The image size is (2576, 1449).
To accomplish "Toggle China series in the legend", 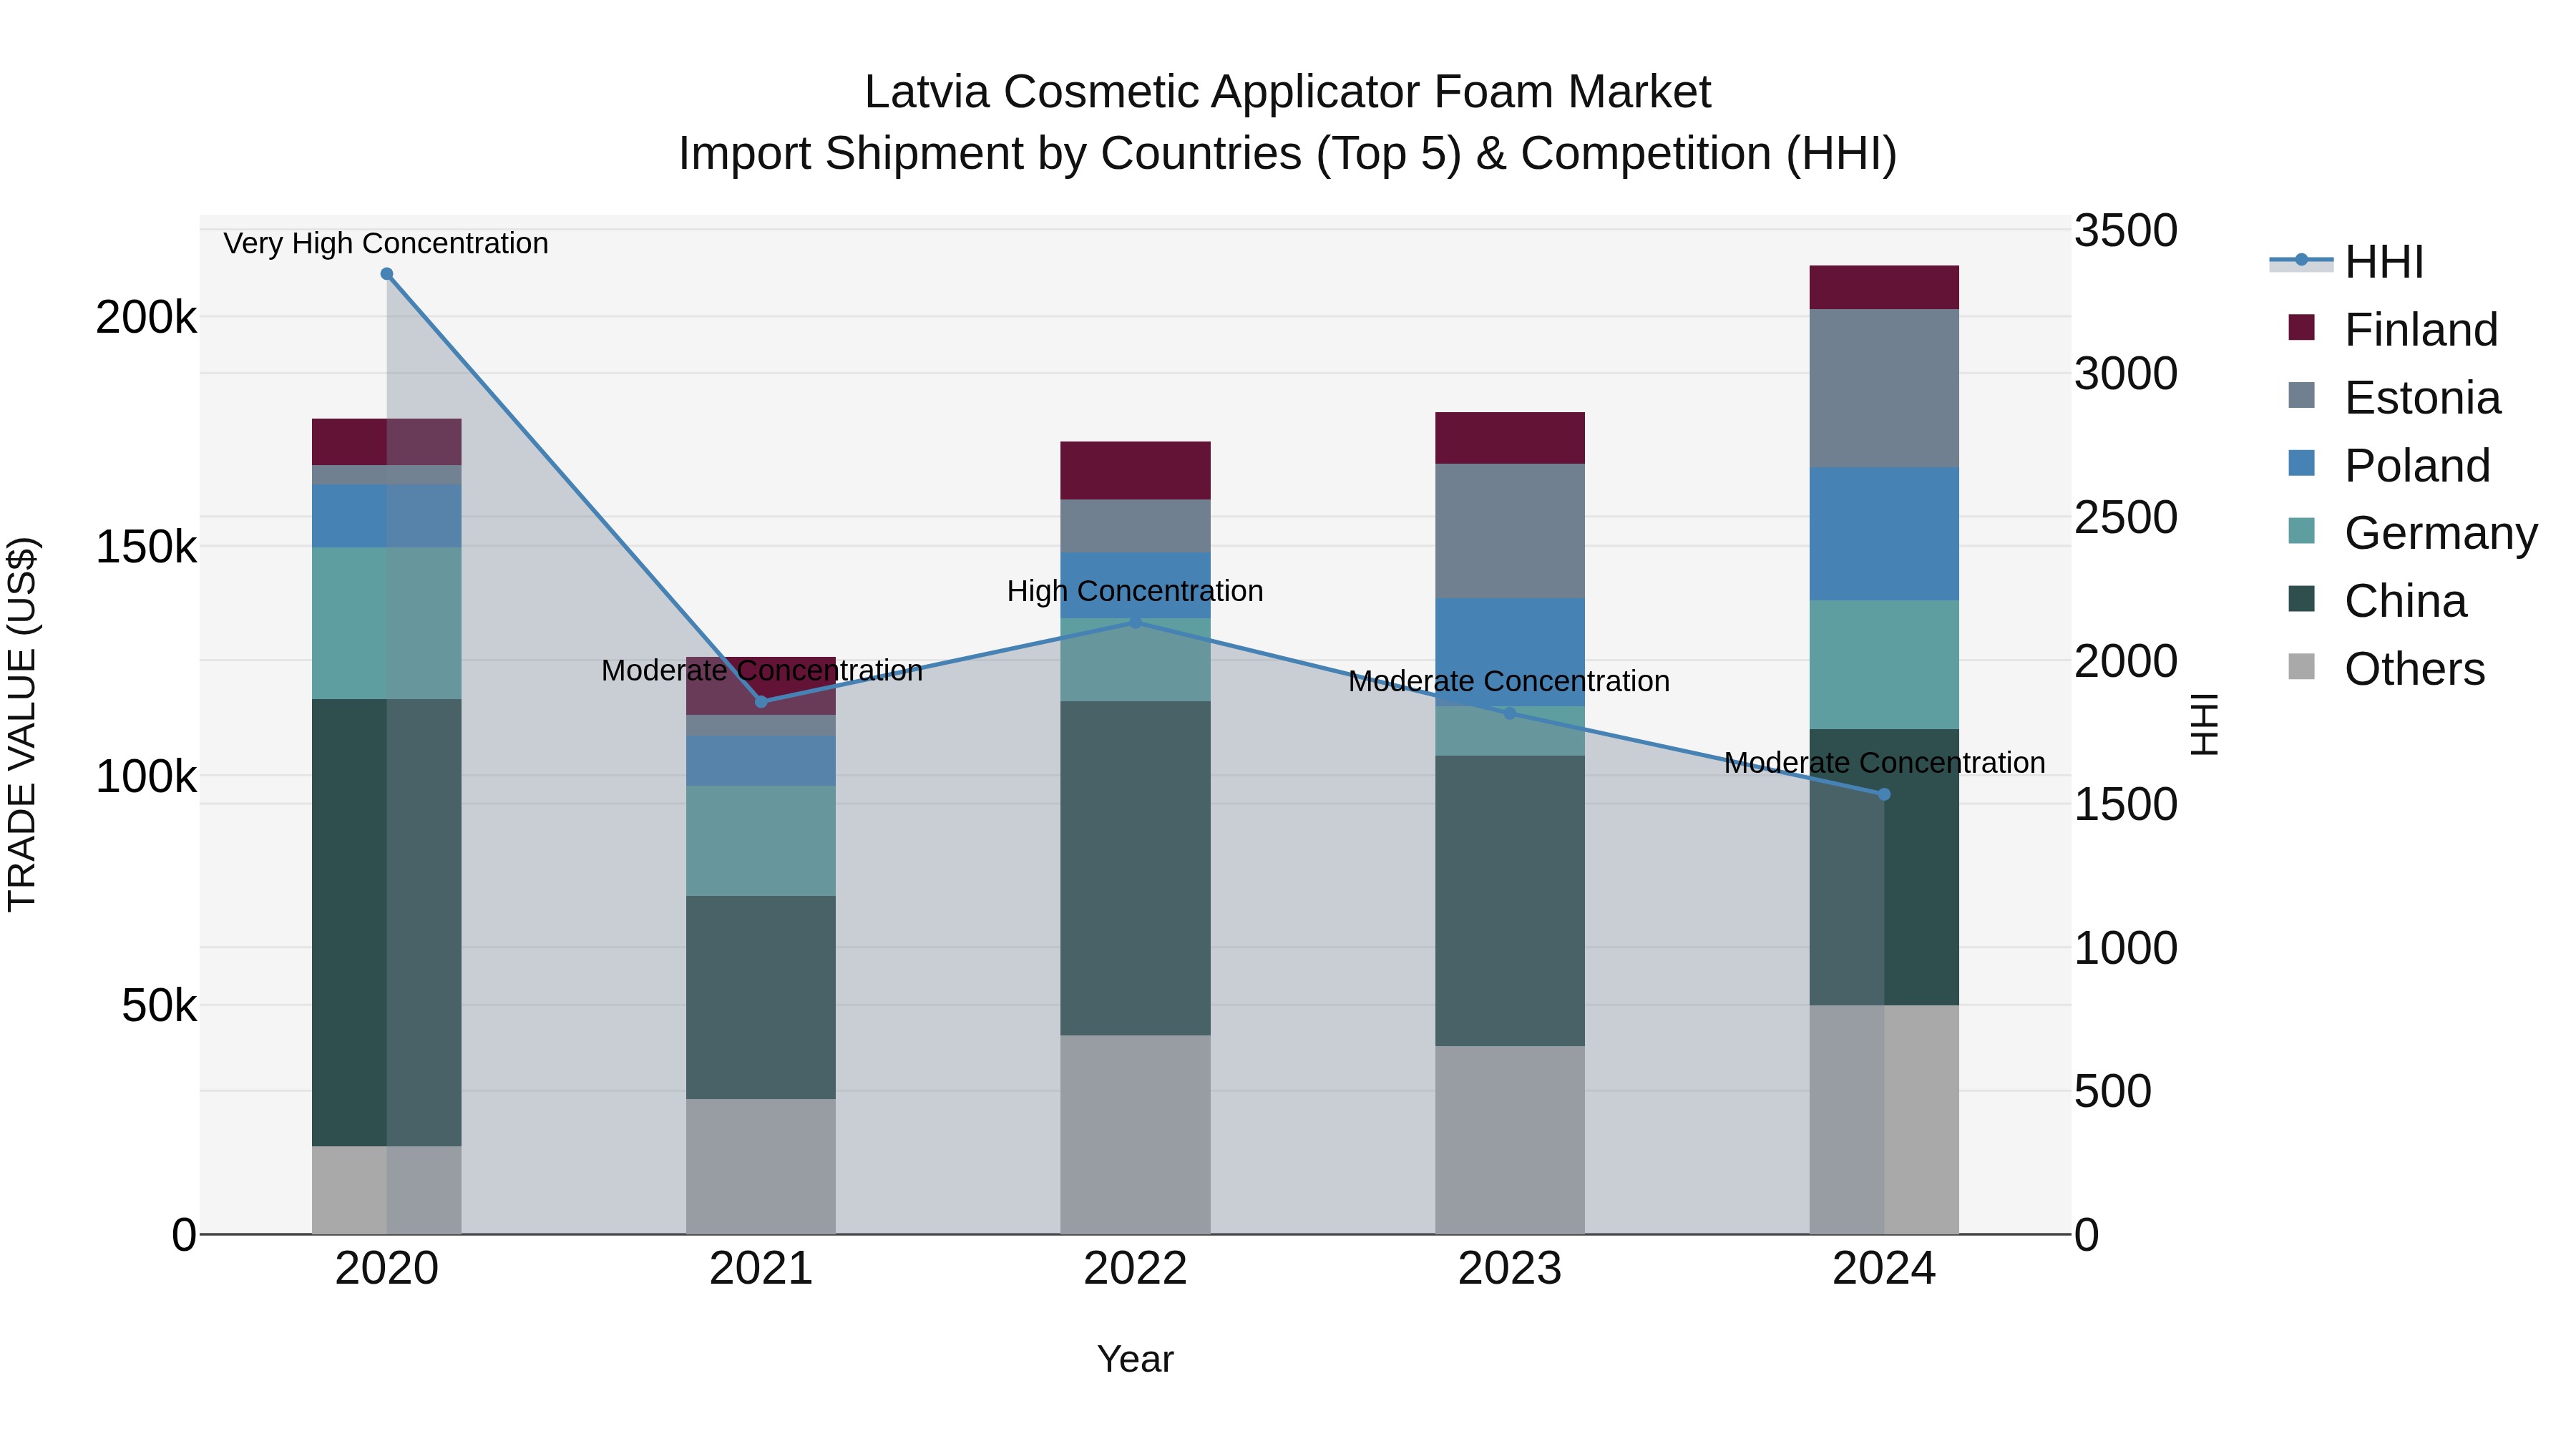I will tap(2377, 601).
